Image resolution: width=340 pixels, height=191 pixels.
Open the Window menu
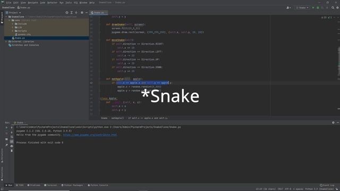[83, 3]
